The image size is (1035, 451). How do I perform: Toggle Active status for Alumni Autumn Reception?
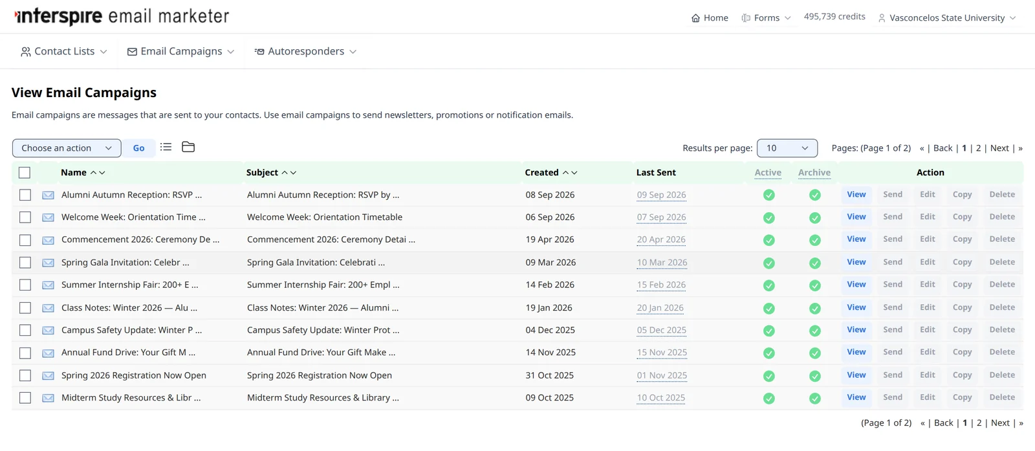pyautogui.click(x=768, y=195)
